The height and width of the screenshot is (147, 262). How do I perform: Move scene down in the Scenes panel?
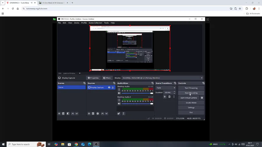click(x=77, y=114)
